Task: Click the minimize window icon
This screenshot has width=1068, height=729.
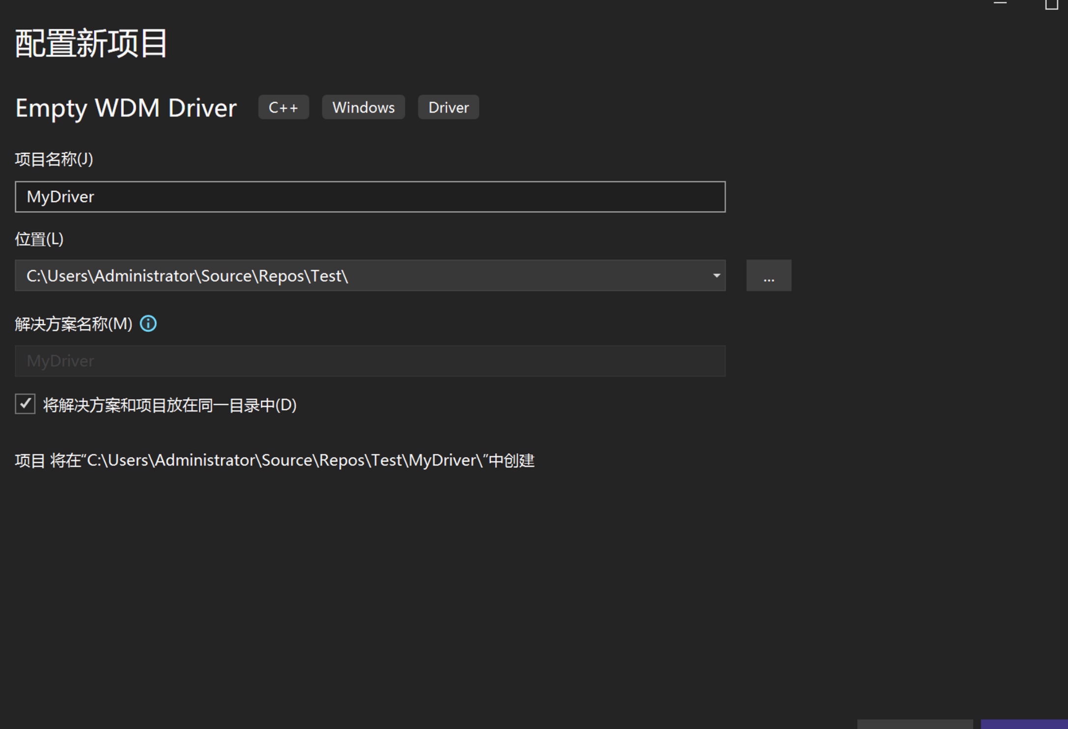Action: pyautogui.click(x=1000, y=3)
